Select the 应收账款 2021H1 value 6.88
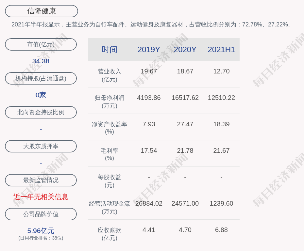This screenshot has height=251, width=304. pyautogui.click(x=221, y=230)
